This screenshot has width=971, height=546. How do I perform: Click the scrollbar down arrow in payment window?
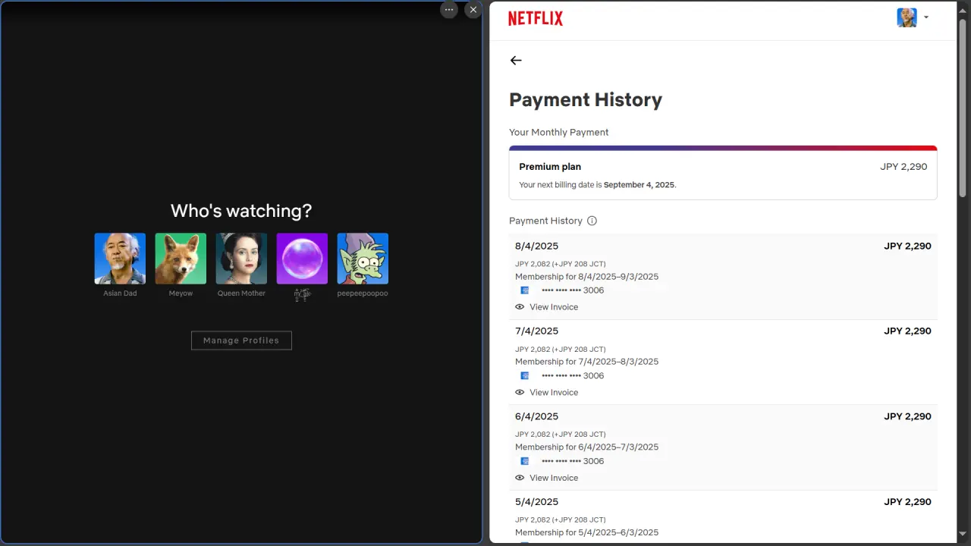(963, 534)
